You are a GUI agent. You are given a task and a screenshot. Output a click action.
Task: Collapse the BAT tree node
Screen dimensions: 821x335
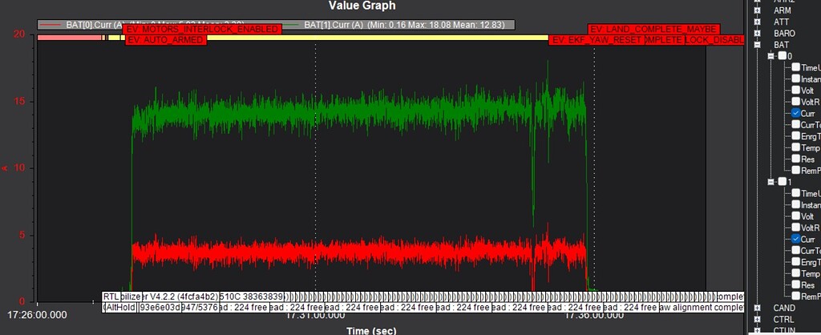[758, 46]
